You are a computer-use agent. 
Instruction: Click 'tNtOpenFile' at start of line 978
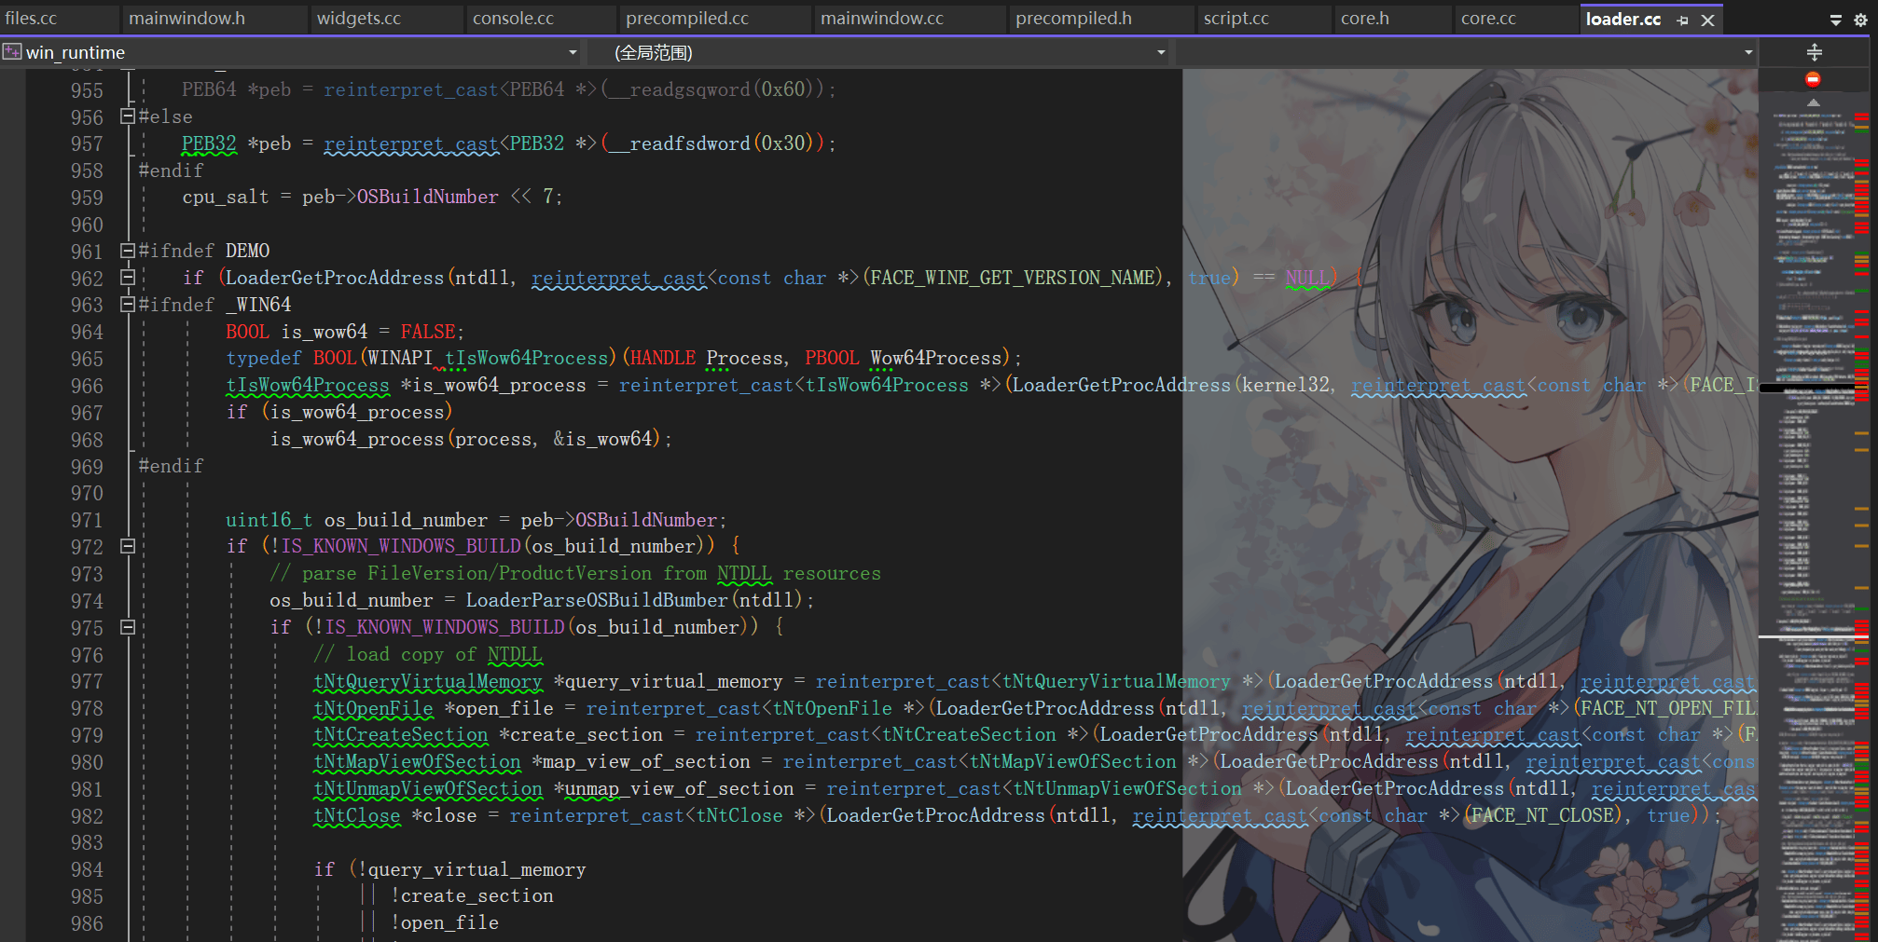coord(373,708)
